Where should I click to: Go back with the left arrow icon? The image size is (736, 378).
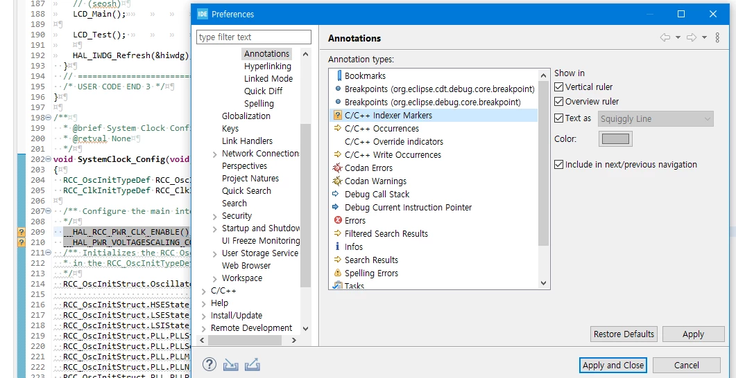click(665, 38)
